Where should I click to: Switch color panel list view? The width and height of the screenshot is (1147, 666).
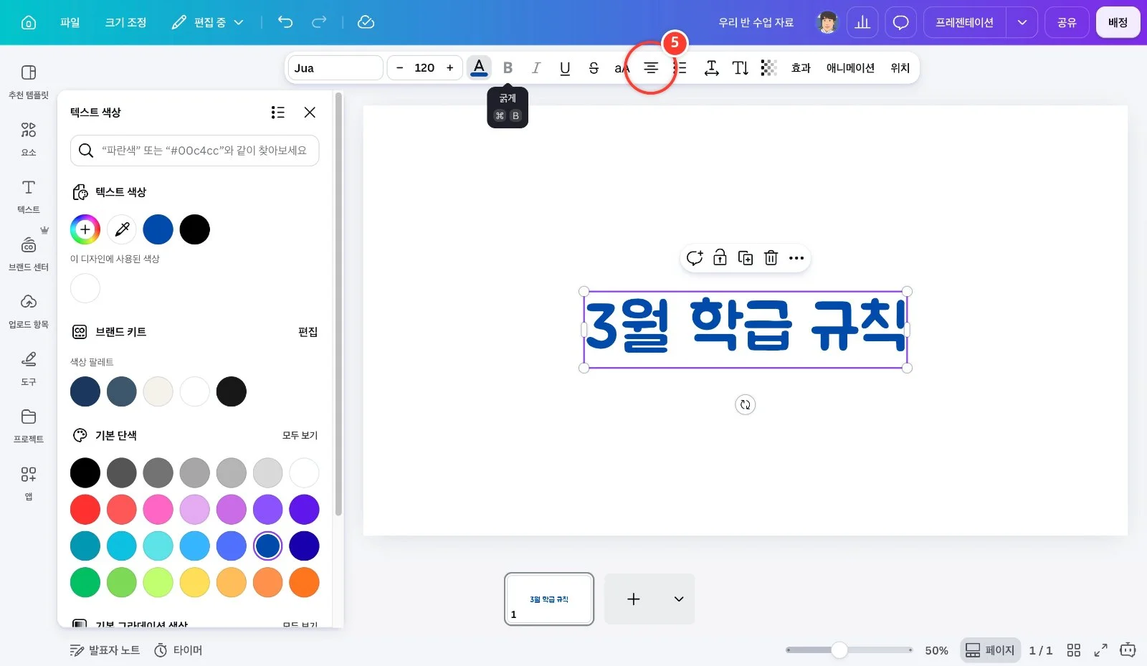click(x=278, y=113)
